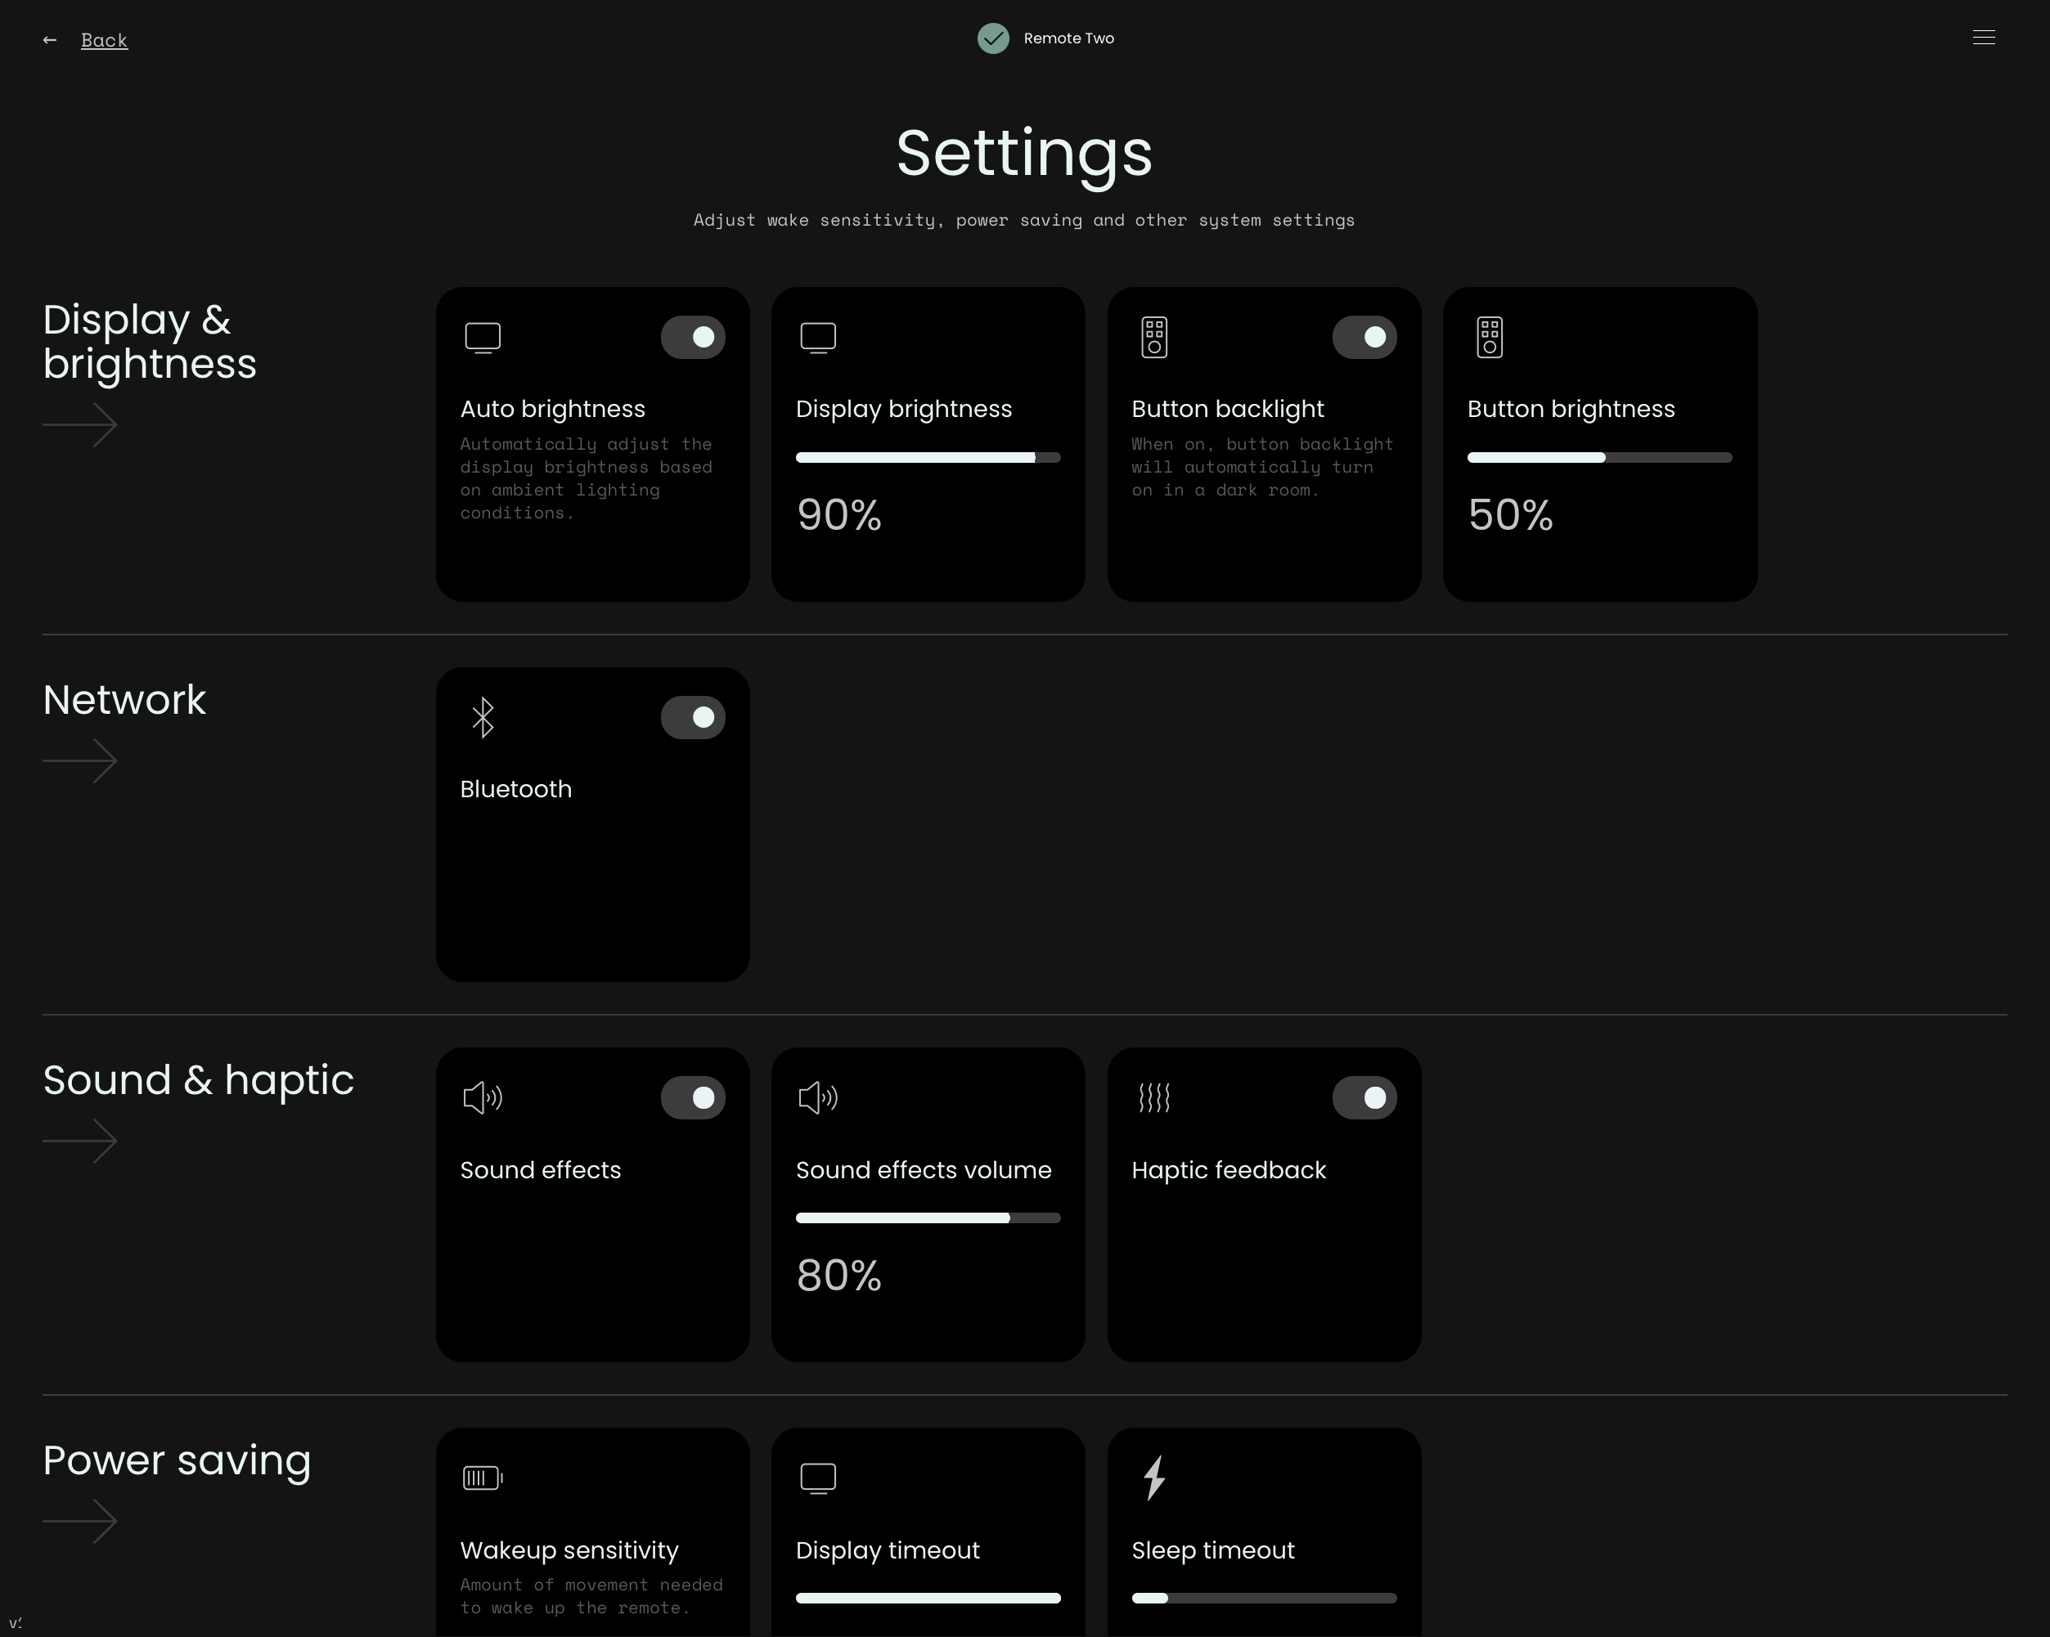The height and width of the screenshot is (1637, 2050).
Task: Expand the Display & brightness section arrow
Action: click(x=81, y=424)
